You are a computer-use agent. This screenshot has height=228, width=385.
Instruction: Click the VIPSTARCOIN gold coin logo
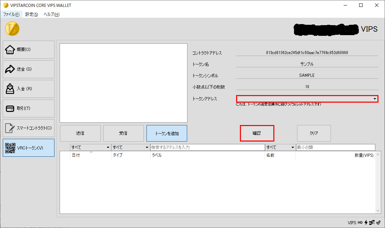tap(12, 29)
